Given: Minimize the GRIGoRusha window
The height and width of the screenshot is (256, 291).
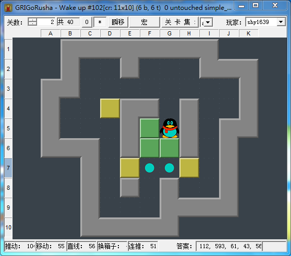Looking at the screenshot, I should coord(241,6).
